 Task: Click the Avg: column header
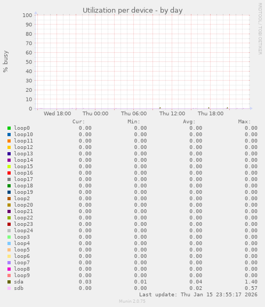point(189,122)
